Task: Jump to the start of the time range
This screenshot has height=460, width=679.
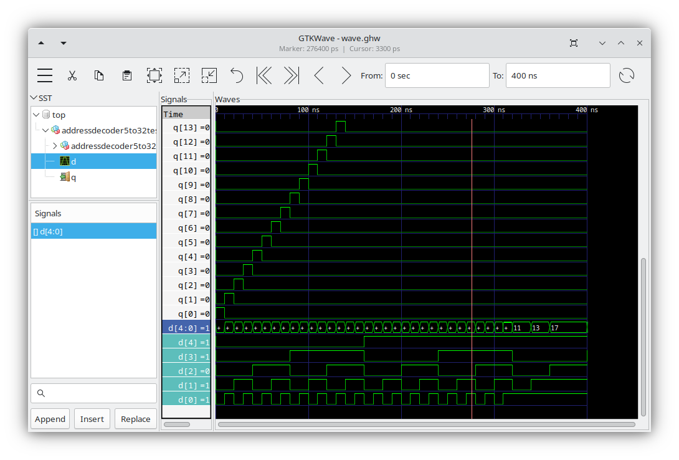Action: 264,75
